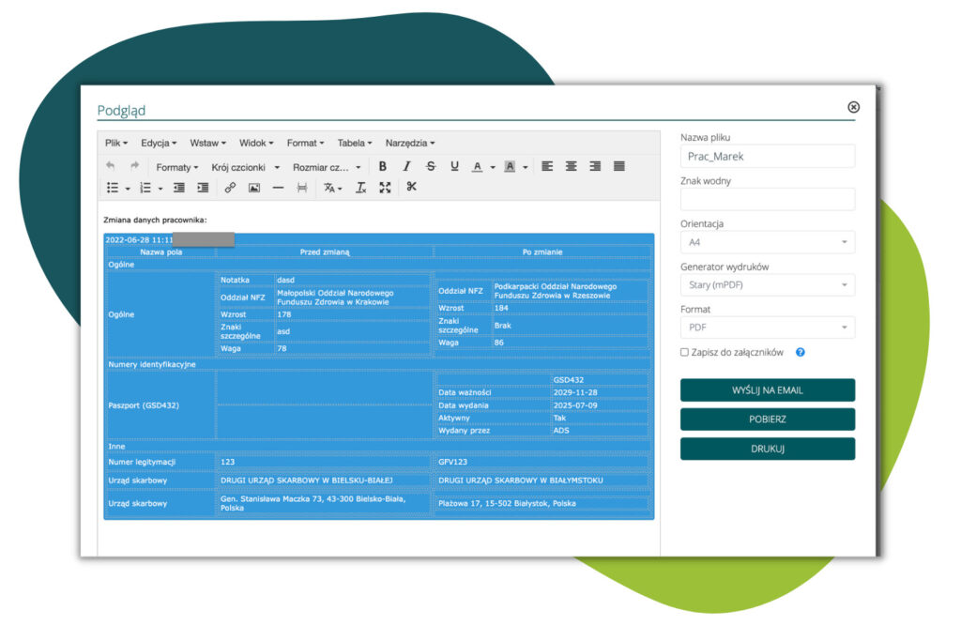Center align the text
Image resolution: width=961 pixels, height=641 pixels.
point(571,166)
